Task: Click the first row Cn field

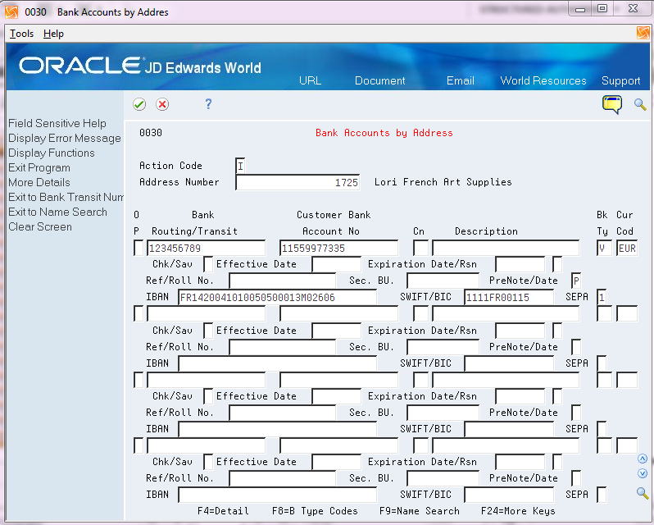Action: click(x=421, y=249)
